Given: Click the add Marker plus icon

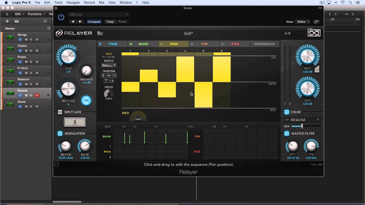Looking at the screenshot, I should point(49,28).
